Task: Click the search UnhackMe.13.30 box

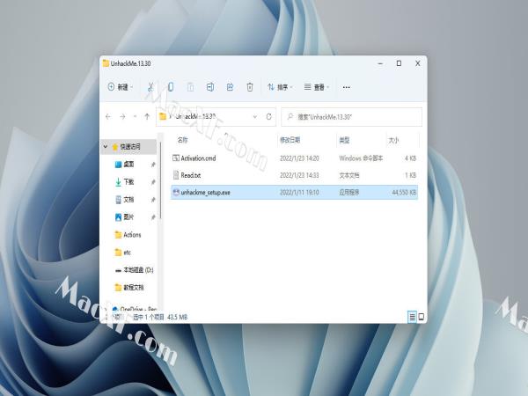Action: click(351, 117)
